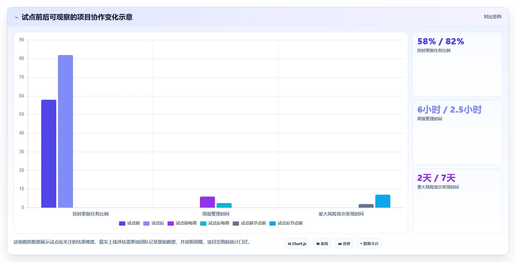The image size is (516, 262).
Task: Click the panel title 试点前后可观察的项目协作变化示意
Action: (77, 17)
